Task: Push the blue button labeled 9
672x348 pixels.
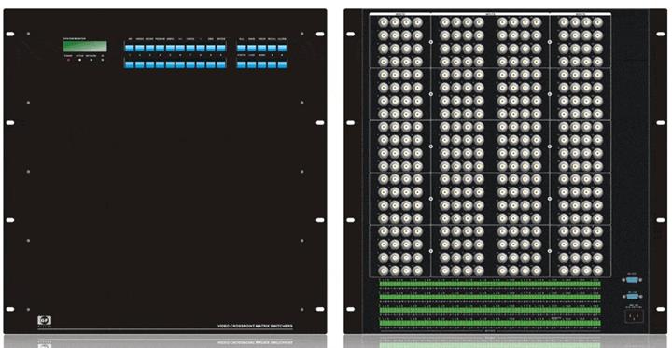Action: [x=211, y=64]
